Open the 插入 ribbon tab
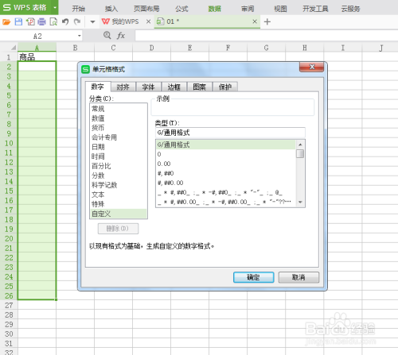 [111, 9]
